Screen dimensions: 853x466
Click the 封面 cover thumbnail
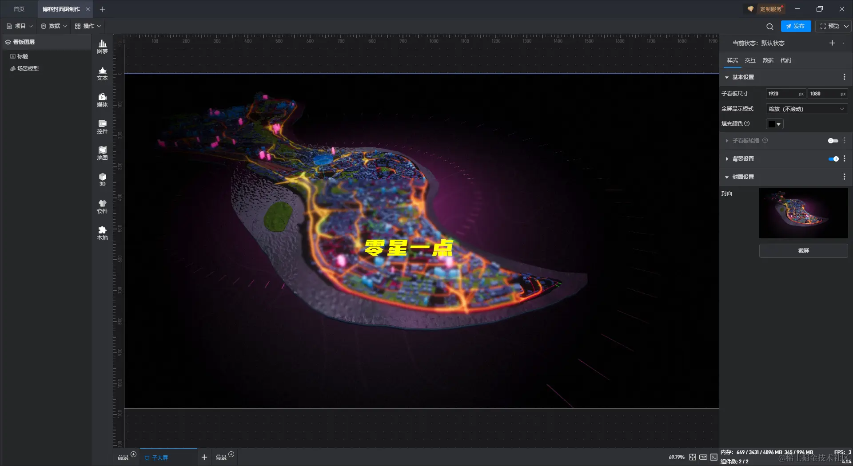803,213
